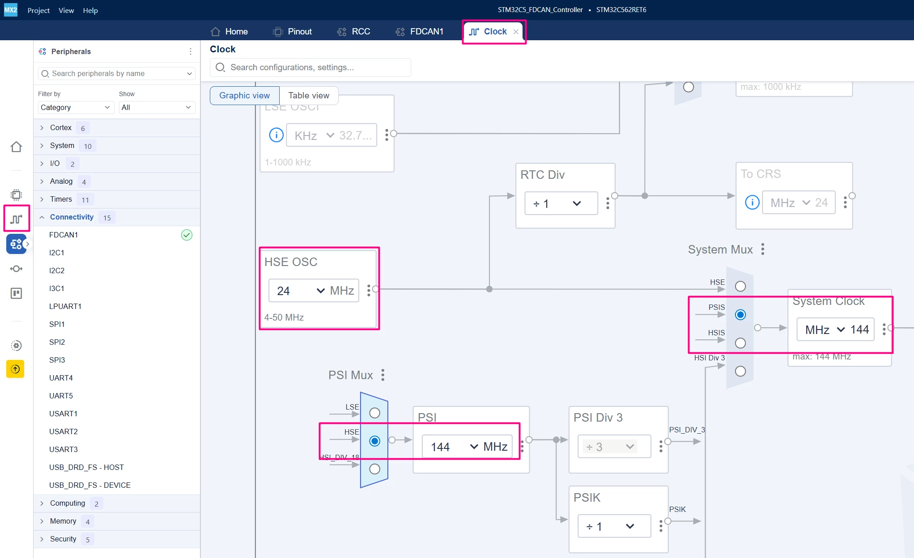Click the search configurations input field
The width and height of the screenshot is (914, 558).
310,67
